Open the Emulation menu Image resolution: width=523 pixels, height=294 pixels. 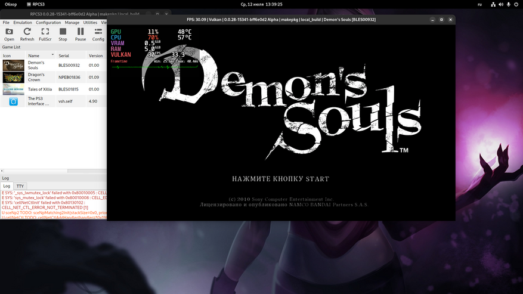[x=23, y=23]
